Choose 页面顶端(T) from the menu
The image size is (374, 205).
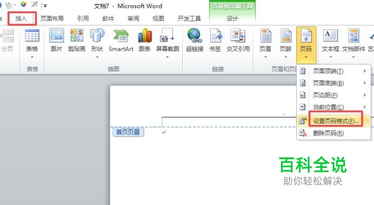[333, 71]
